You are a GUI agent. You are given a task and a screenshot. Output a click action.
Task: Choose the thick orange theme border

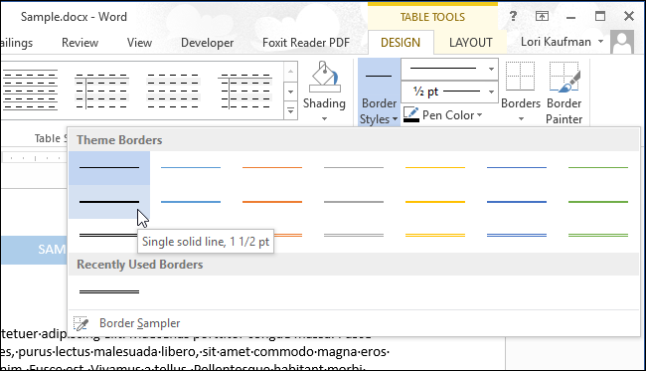272,202
